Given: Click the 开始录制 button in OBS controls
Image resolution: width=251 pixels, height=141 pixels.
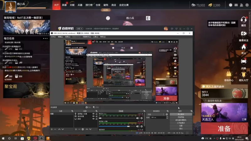Looking at the screenshot, I should coord(181,117).
